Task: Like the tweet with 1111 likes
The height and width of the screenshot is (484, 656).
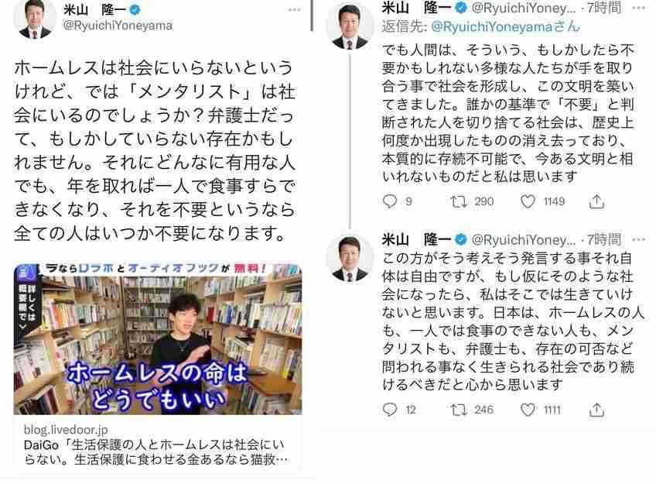Action: (528, 410)
